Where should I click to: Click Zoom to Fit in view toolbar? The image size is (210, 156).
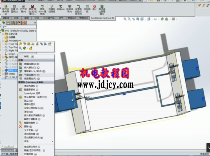[x=125, y=19]
